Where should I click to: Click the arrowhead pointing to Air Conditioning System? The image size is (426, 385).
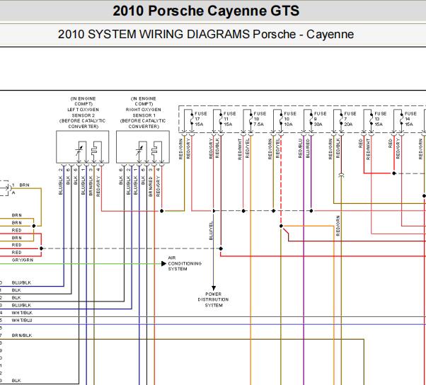tap(163, 263)
